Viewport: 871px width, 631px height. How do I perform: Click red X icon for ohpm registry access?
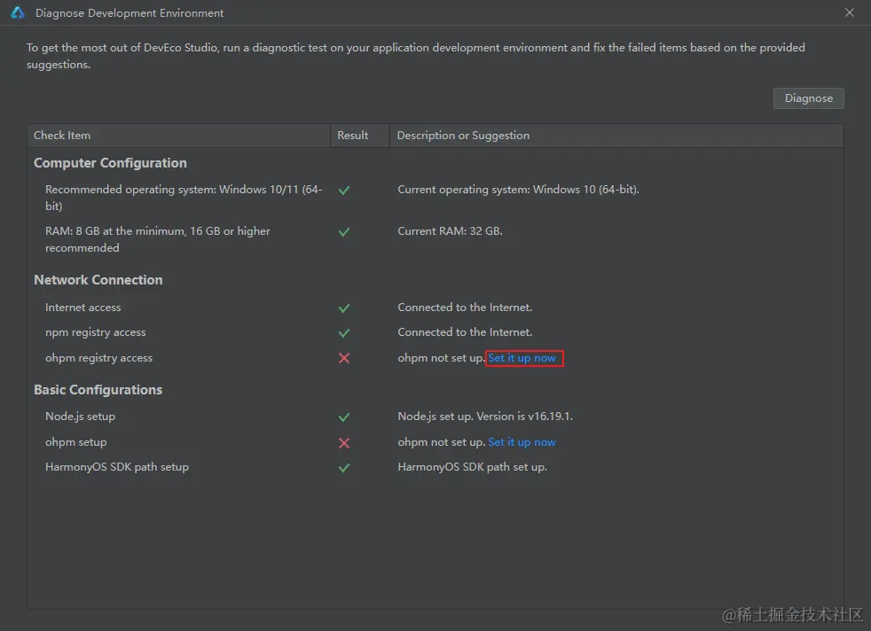point(344,358)
